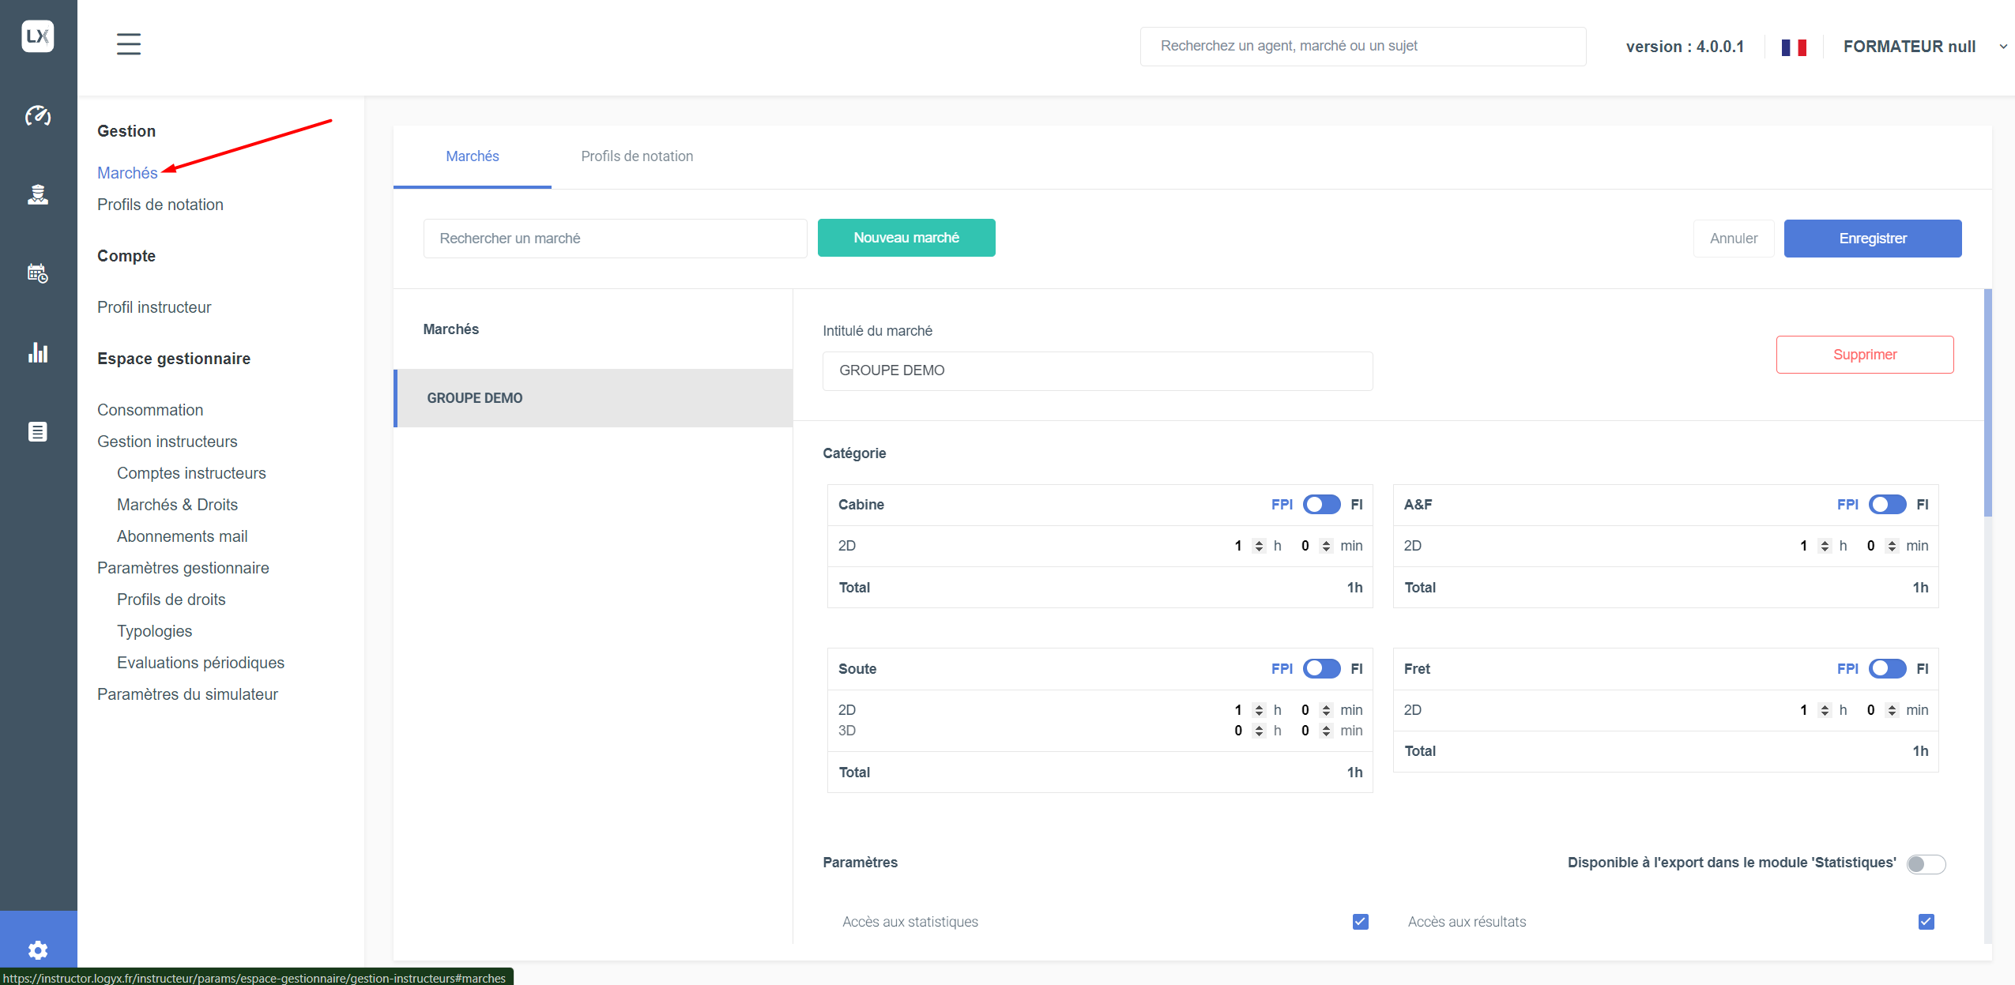This screenshot has width=2015, height=985.
Task: Open the settings gear icon
Action: click(38, 949)
